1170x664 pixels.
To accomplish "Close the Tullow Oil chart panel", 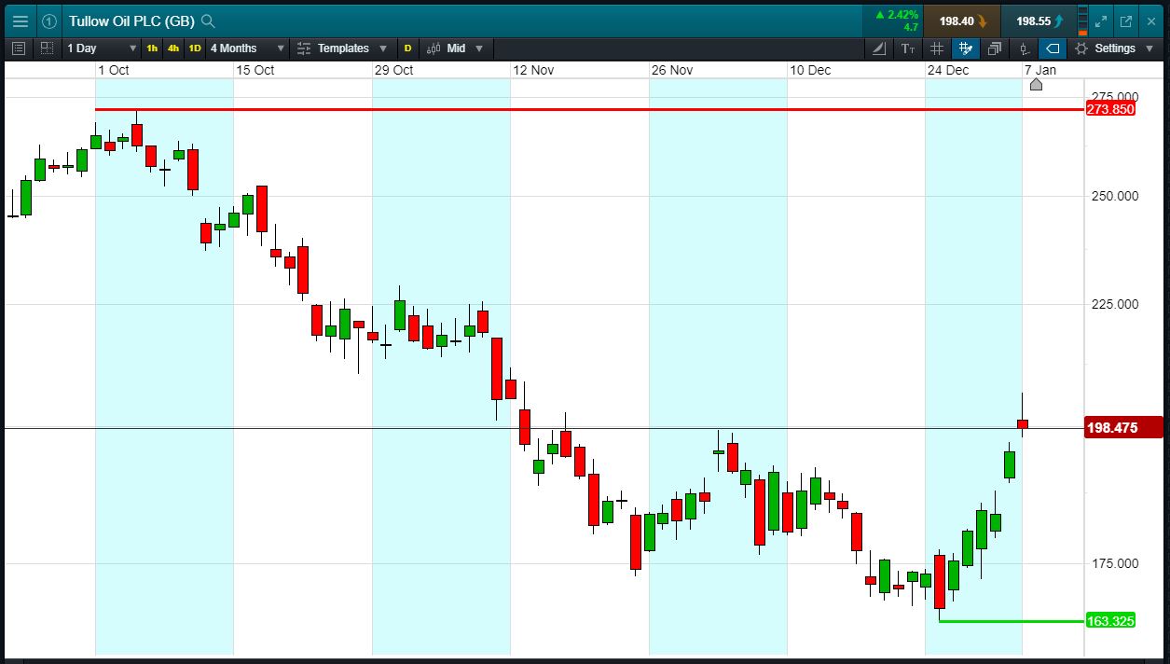I will pyautogui.click(x=1151, y=21).
